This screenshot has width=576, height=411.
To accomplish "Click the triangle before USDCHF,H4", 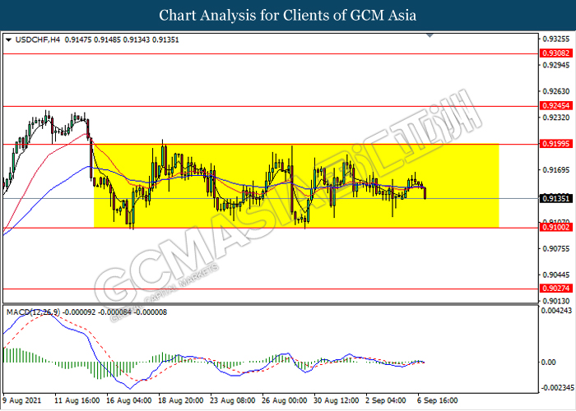I will 8,39.
